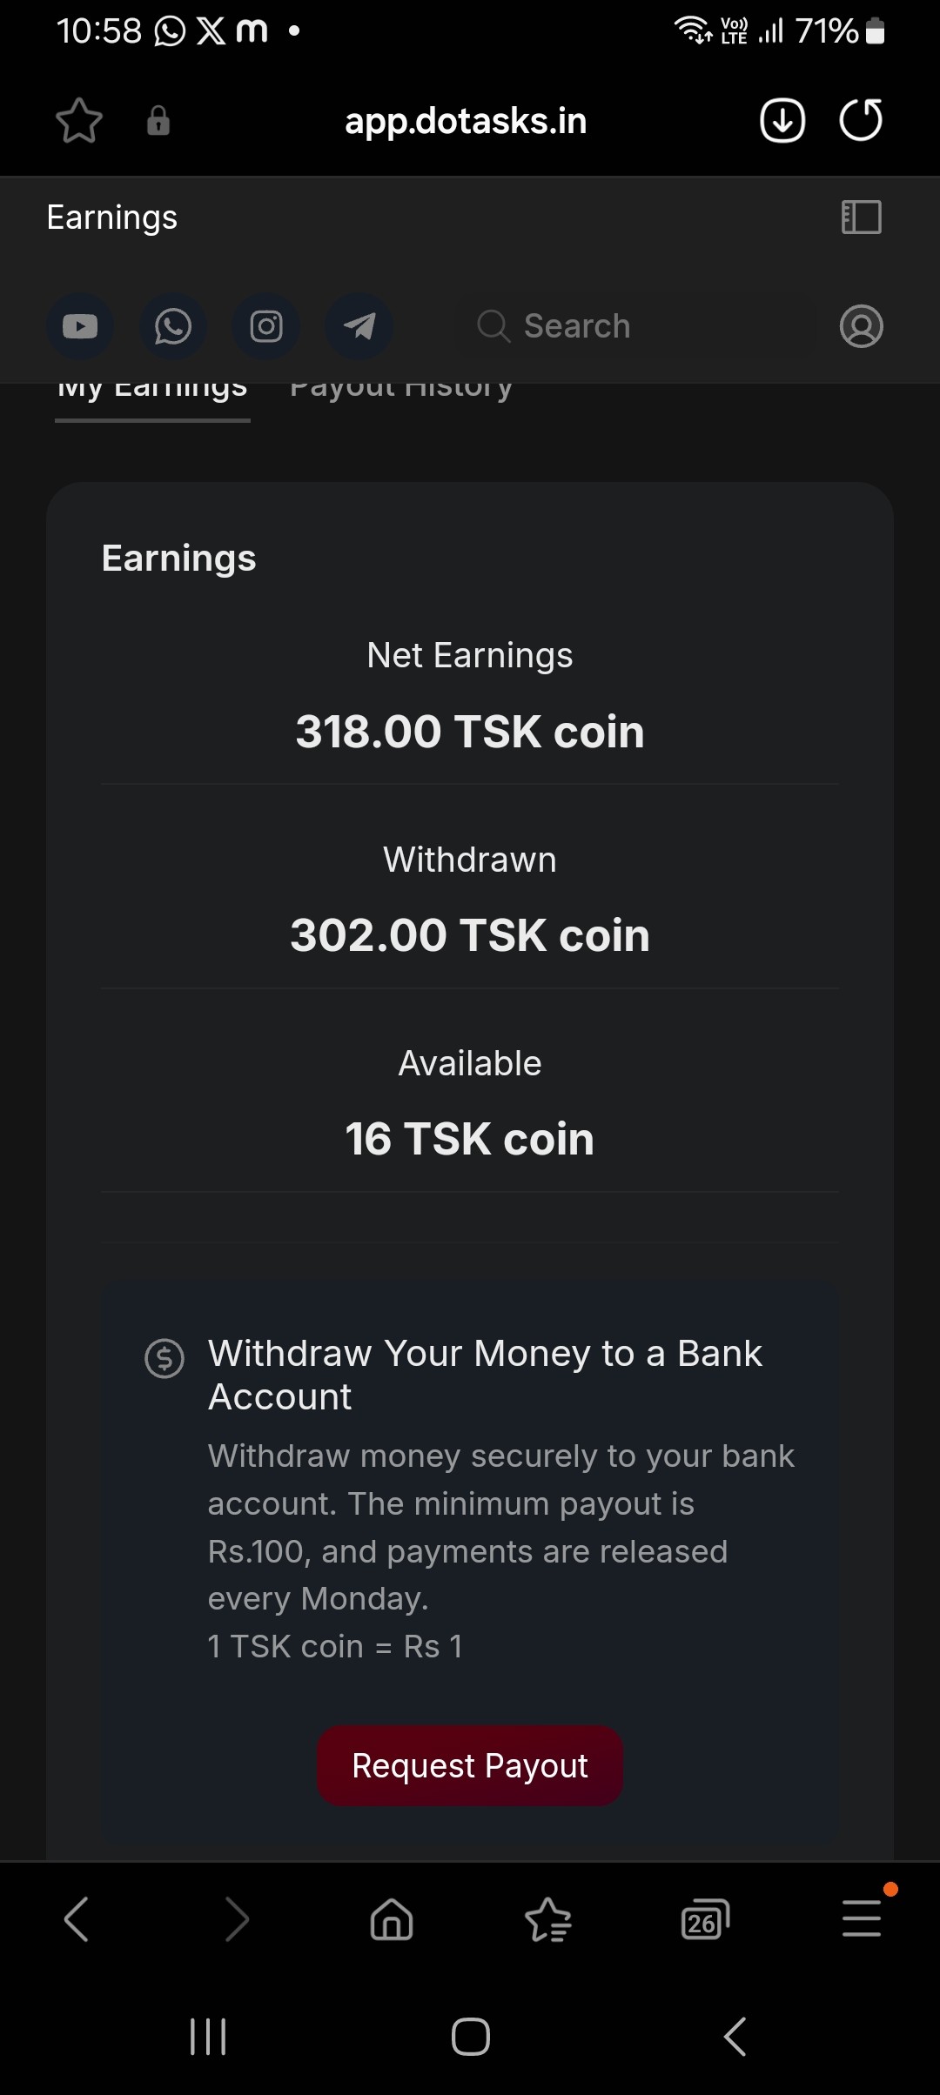940x2095 pixels.
Task: View site security lock info
Action: (x=158, y=120)
